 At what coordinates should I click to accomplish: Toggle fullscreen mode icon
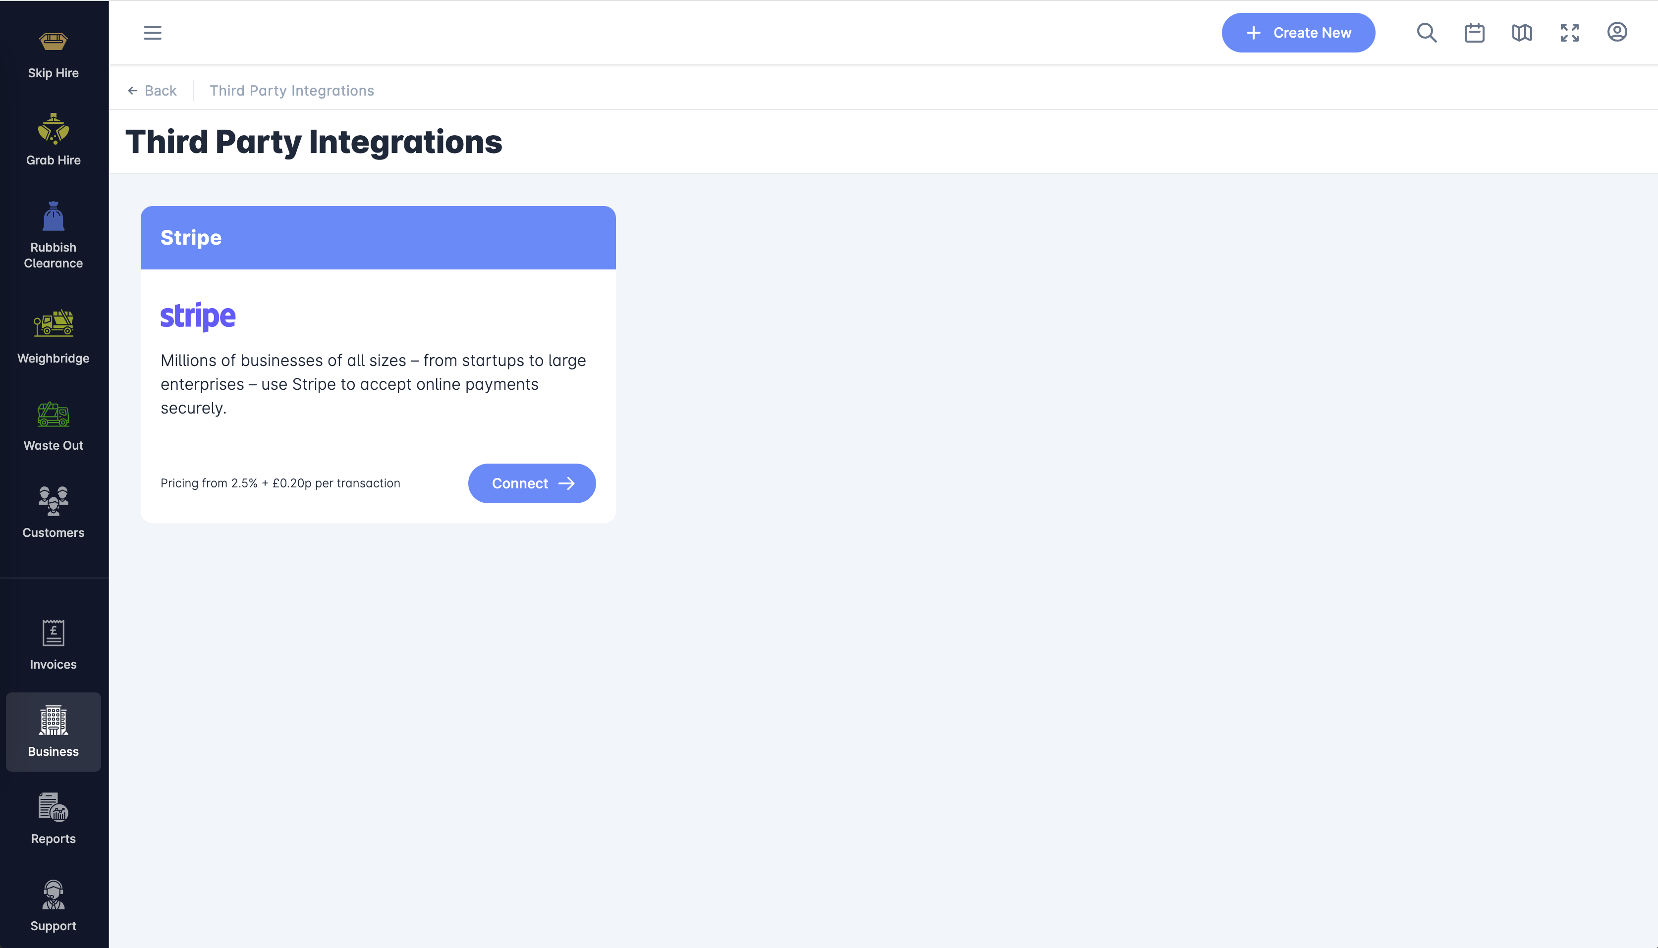1569,33
